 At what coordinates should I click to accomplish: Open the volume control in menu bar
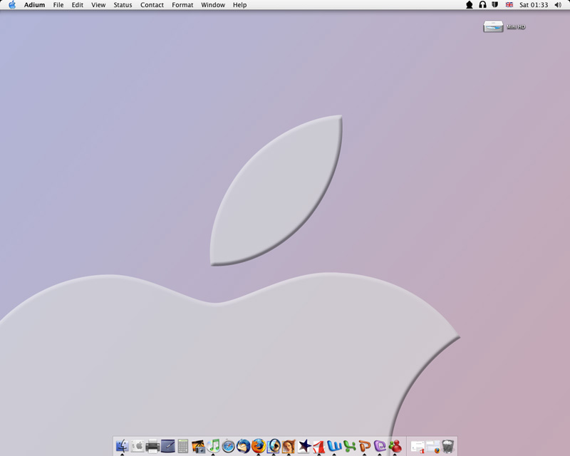click(558, 5)
